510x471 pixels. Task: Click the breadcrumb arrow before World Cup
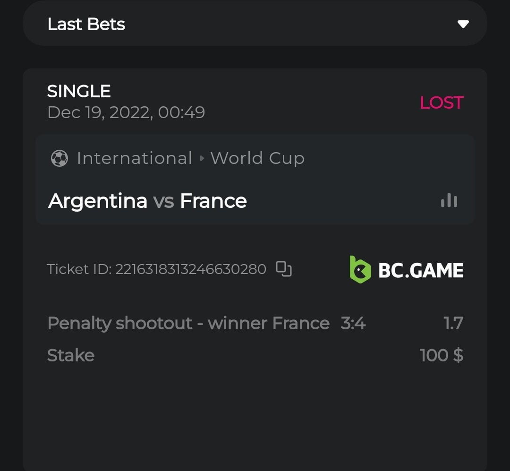coord(202,159)
